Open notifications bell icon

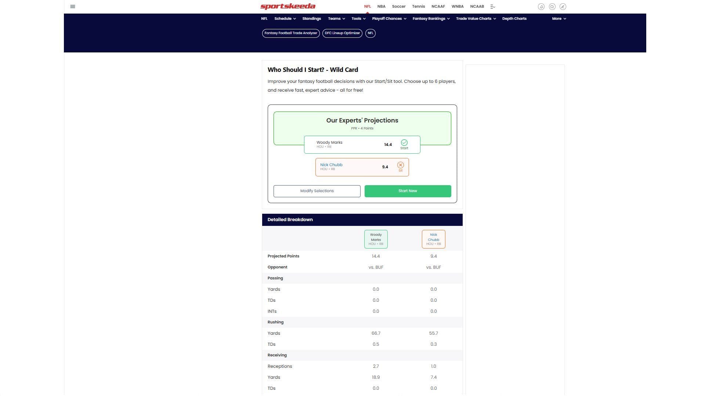[x=541, y=7]
